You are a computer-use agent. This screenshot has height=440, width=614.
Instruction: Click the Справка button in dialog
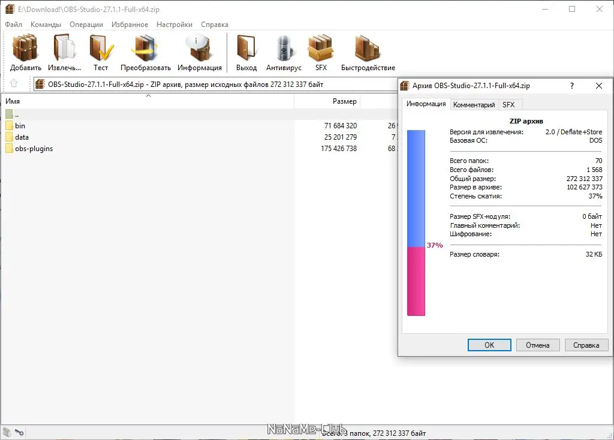point(586,345)
